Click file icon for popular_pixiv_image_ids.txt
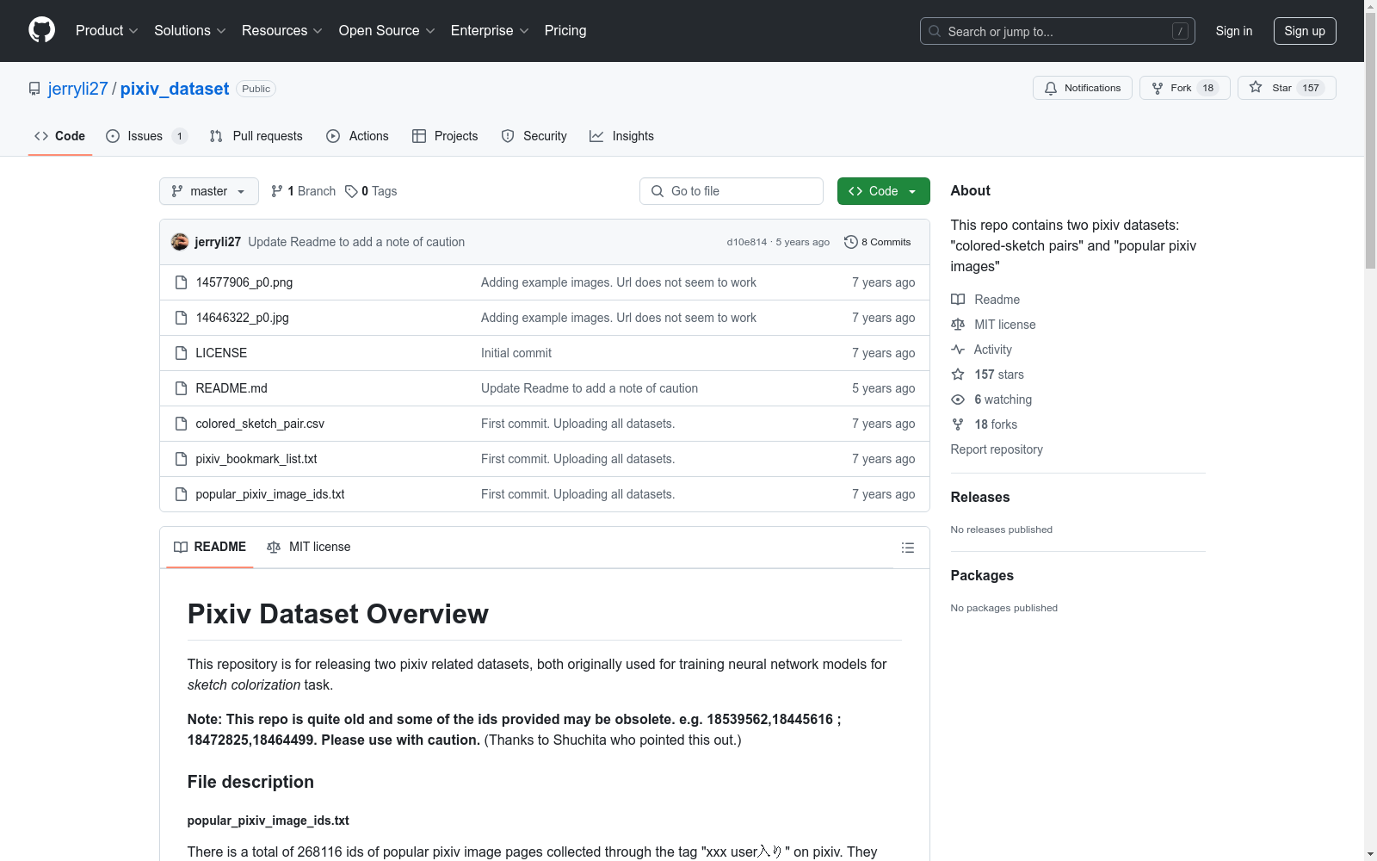Viewport: 1377px width, 861px height. [181, 494]
